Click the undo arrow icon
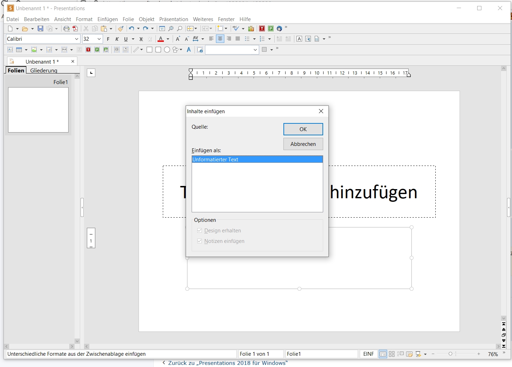Image resolution: width=512 pixels, height=367 pixels. [131, 29]
